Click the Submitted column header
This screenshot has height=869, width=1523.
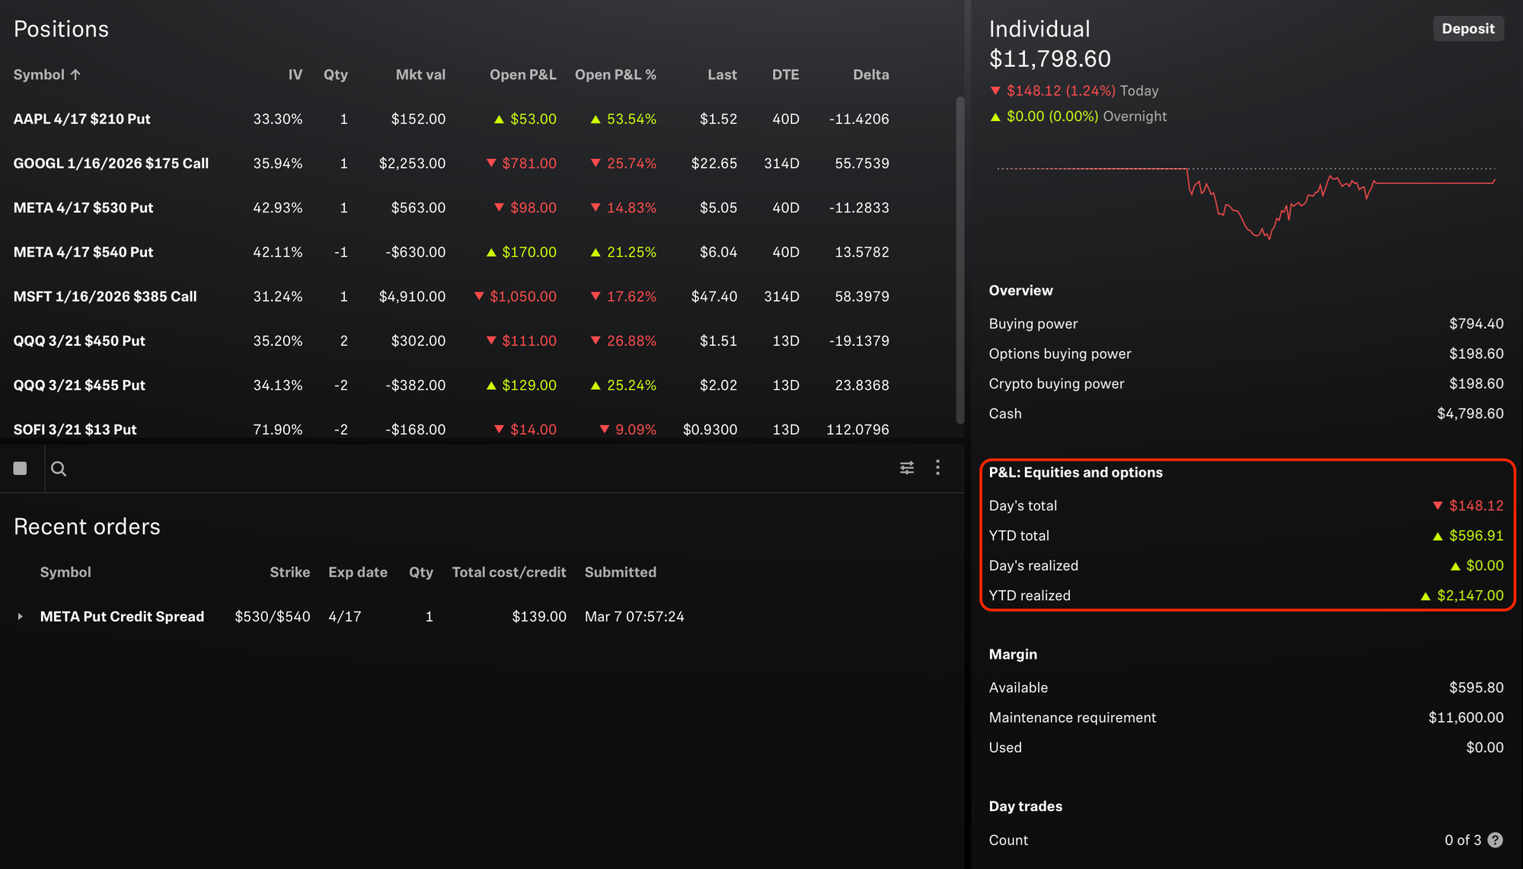click(620, 572)
